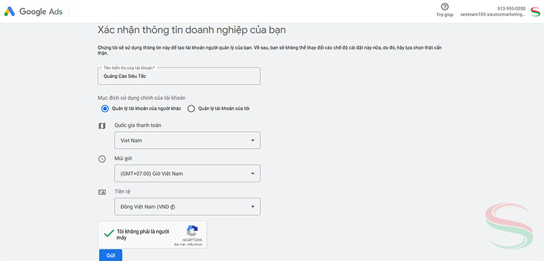This screenshot has width=544, height=261.
Task: Click the reCAPTCHA logo icon
Action: pyautogui.click(x=192, y=231)
